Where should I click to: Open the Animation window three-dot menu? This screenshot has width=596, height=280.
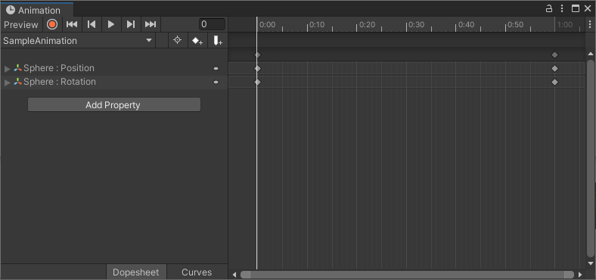pos(562,8)
